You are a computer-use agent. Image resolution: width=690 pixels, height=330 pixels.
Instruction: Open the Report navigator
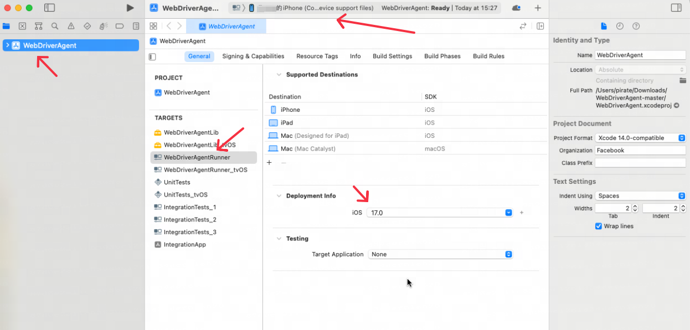pyautogui.click(x=136, y=26)
